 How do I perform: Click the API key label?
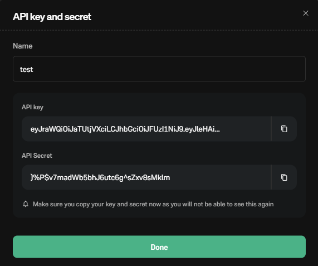tap(32, 107)
